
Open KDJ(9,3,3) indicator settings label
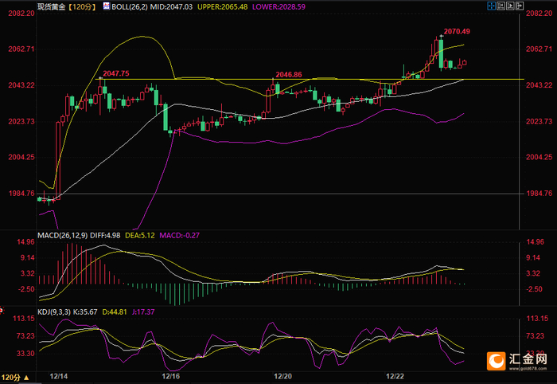pyautogui.click(x=54, y=312)
